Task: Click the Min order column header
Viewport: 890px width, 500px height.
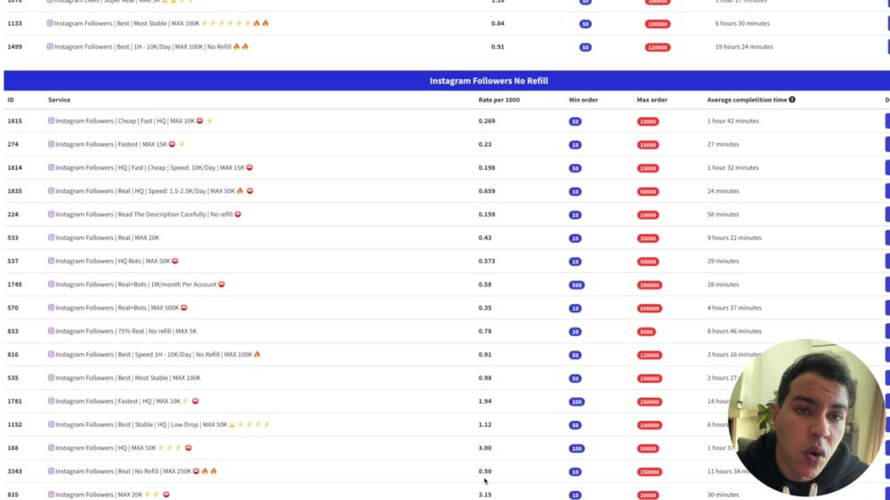Action: click(x=584, y=100)
